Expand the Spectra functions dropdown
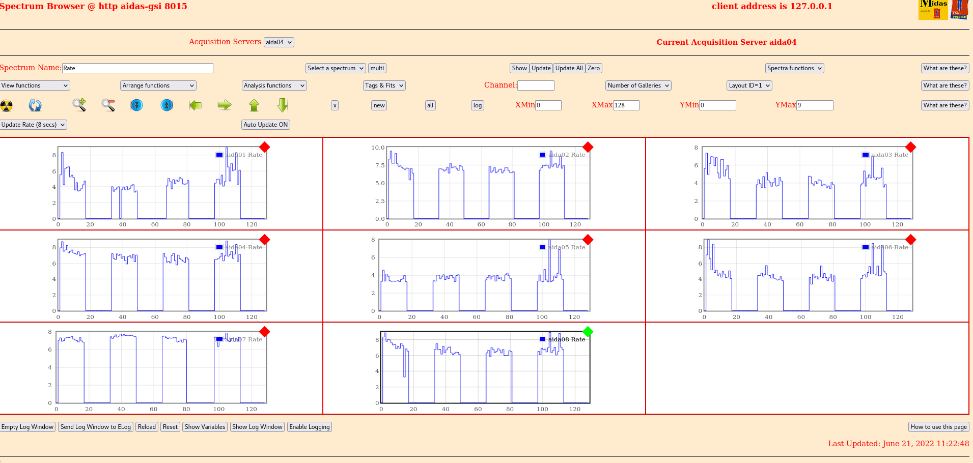This screenshot has width=973, height=463. click(795, 68)
